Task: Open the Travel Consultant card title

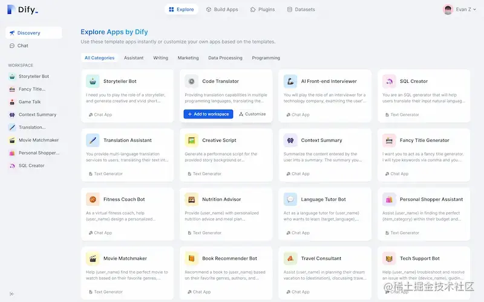Action: [321, 259]
